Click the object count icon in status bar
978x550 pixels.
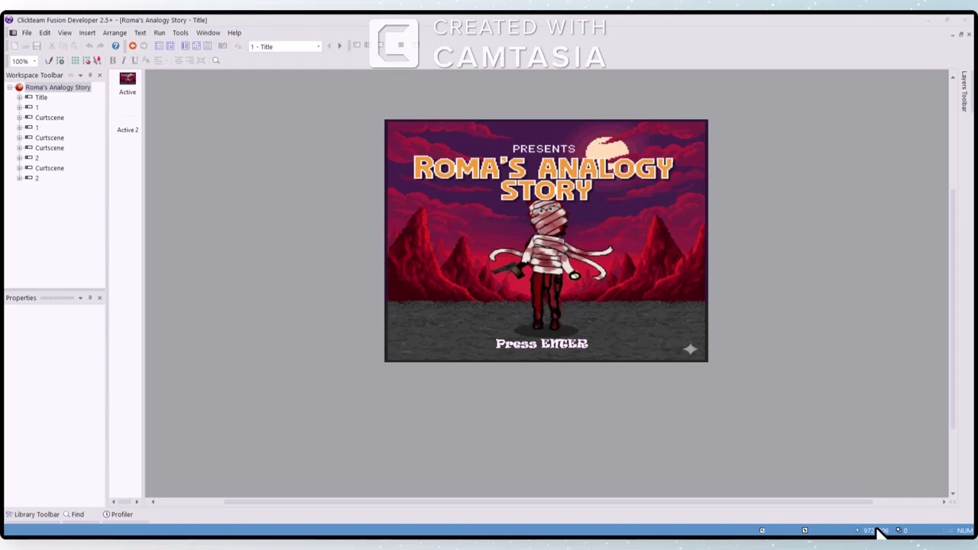point(899,530)
